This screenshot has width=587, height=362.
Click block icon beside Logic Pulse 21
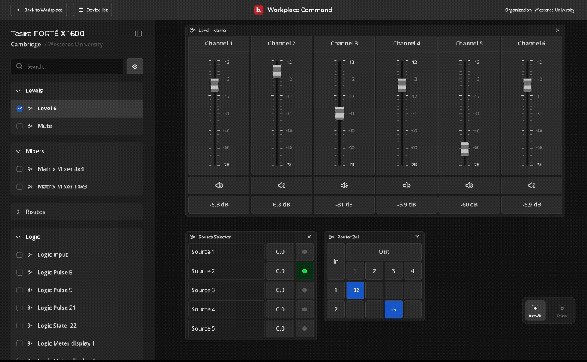(30, 308)
